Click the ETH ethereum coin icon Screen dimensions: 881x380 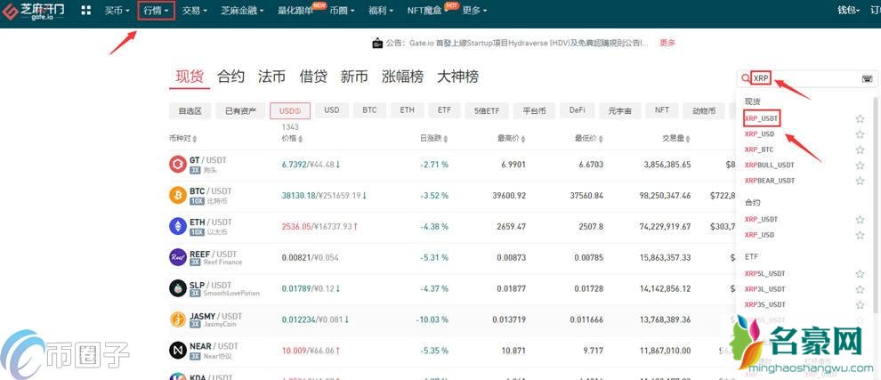pyautogui.click(x=178, y=226)
